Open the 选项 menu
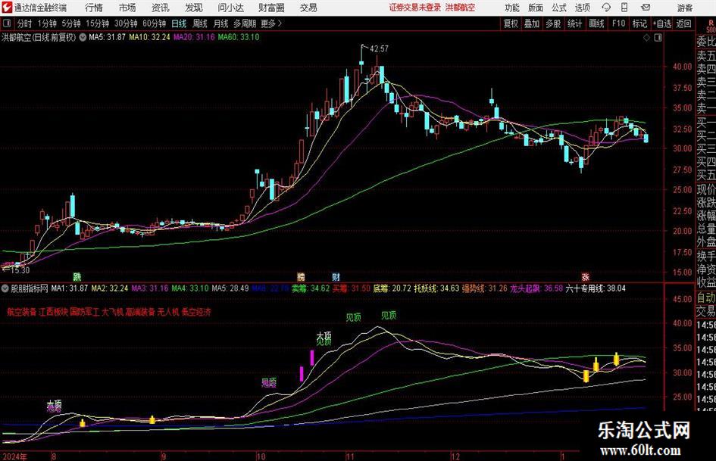The height and width of the screenshot is (461, 716). (x=583, y=8)
